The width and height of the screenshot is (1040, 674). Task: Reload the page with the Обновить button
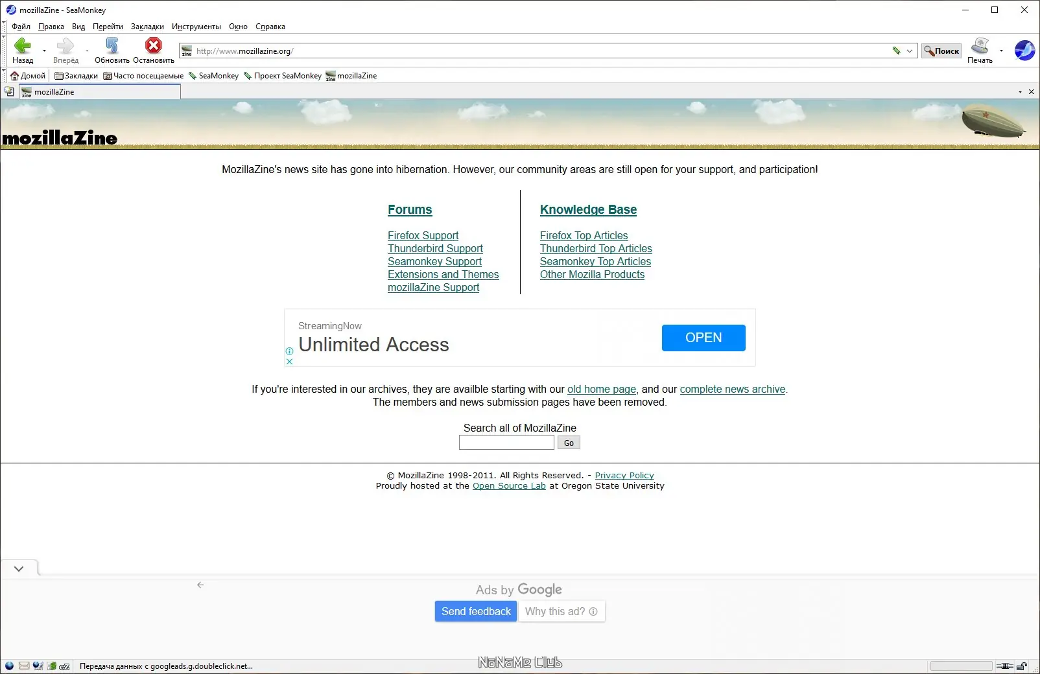[x=112, y=50]
